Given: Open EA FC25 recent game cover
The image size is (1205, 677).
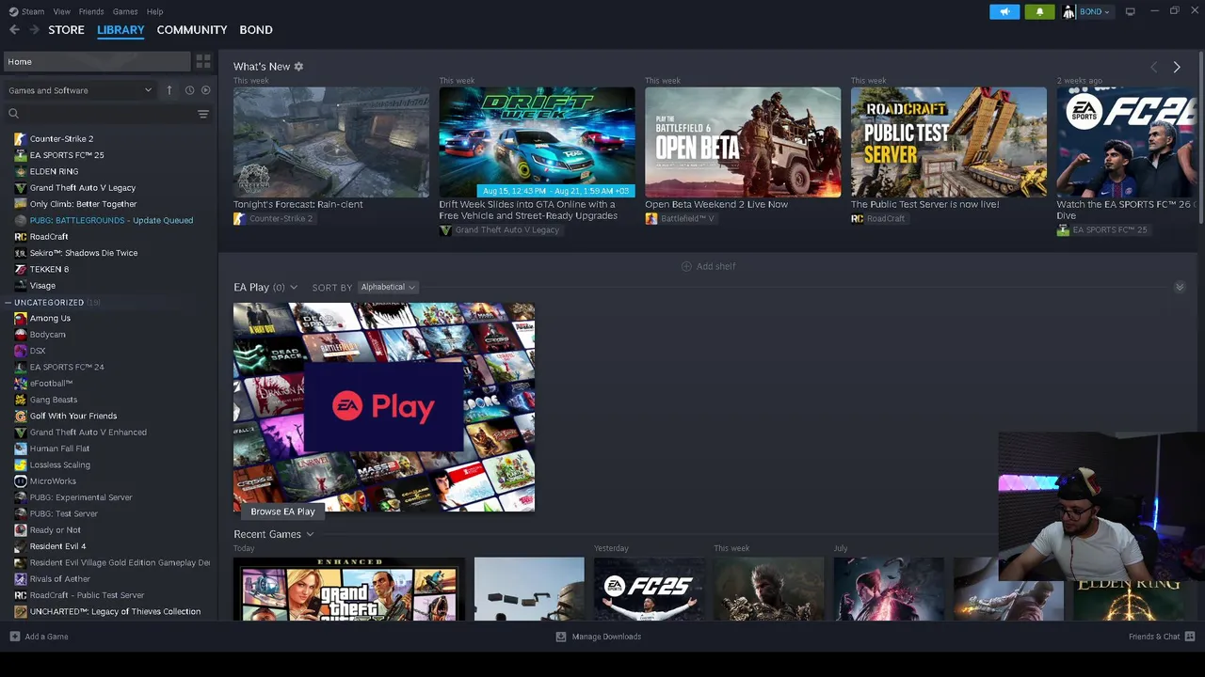Looking at the screenshot, I should (x=649, y=590).
